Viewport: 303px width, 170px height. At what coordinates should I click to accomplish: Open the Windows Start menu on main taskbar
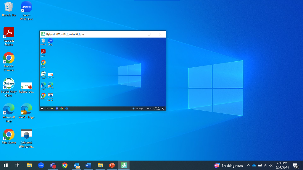click(x=5, y=165)
